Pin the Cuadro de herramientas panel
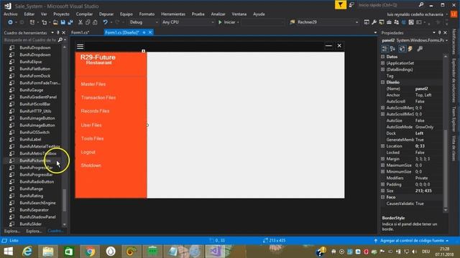Viewport: 460px width, 258px height. [x=58, y=33]
